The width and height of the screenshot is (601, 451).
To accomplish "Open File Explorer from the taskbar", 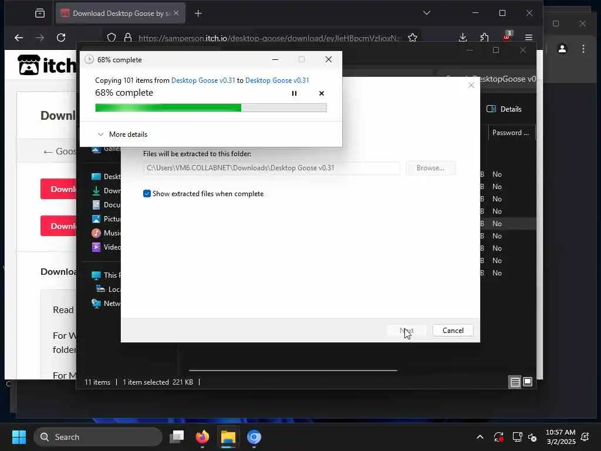I will pos(228,437).
